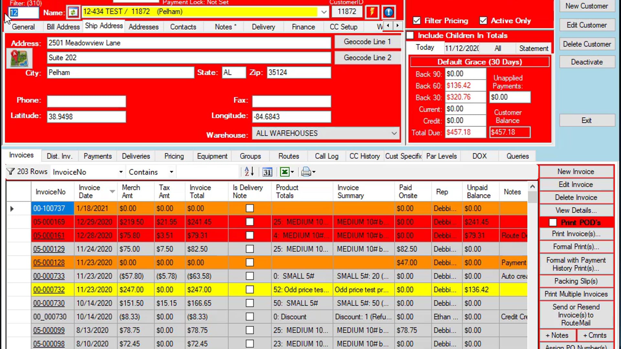This screenshot has height=349, width=621.
Task: Click the A-Z sort icon
Action: (249, 172)
